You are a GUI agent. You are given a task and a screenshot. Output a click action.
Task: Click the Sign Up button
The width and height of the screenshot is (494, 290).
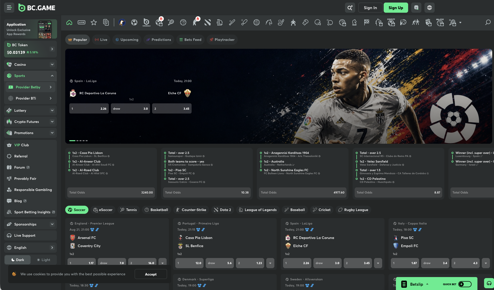[396, 8]
